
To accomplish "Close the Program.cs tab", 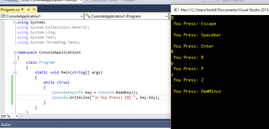I will (x=34, y=9).
